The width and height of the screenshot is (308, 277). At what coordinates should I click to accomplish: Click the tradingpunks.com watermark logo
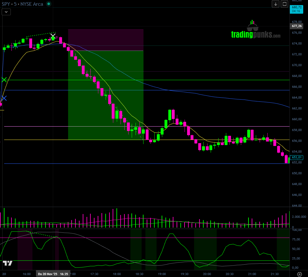[255, 31]
